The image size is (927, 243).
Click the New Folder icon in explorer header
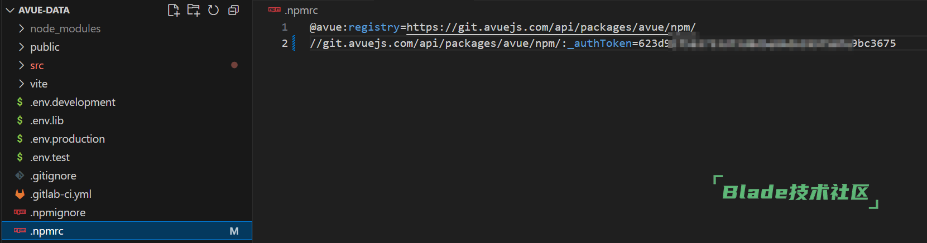(x=194, y=10)
